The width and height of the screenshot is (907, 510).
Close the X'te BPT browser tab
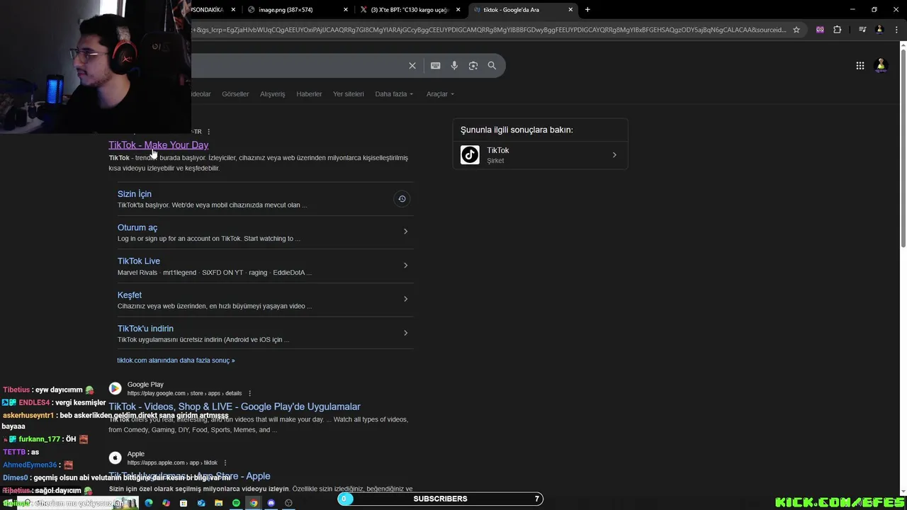458,10
